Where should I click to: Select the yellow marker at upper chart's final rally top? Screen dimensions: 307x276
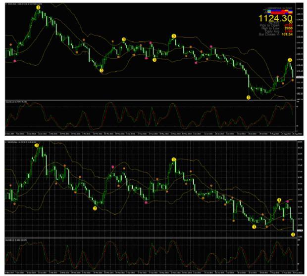290,60
